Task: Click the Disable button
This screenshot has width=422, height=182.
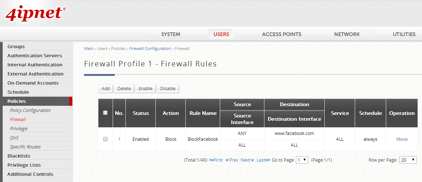Action: [167, 89]
